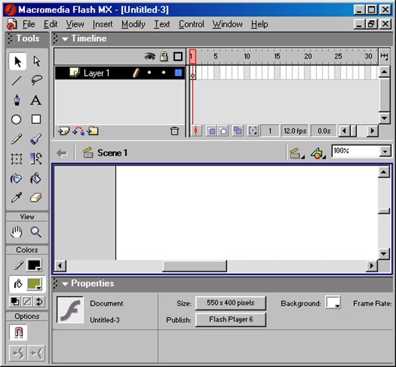
Task: Select the Arrow tool
Action: 18,61
